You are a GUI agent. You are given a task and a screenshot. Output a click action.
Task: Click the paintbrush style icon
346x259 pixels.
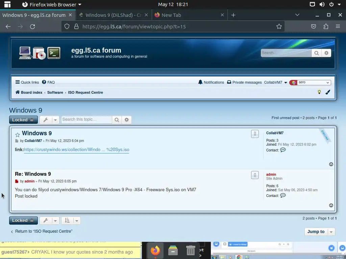(x=328, y=92)
